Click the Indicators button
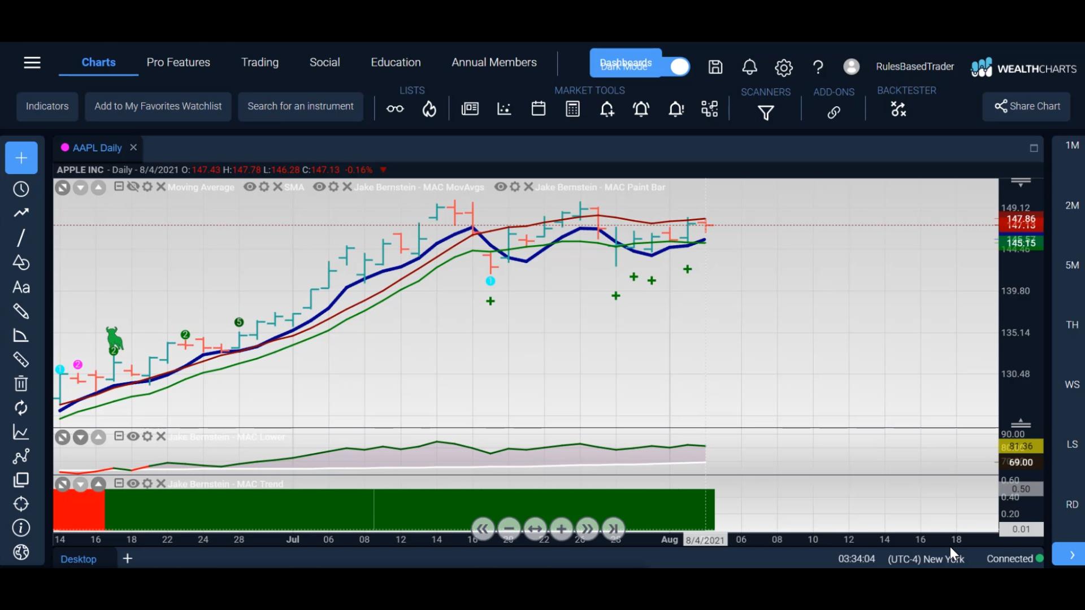The width and height of the screenshot is (1085, 610). point(47,107)
